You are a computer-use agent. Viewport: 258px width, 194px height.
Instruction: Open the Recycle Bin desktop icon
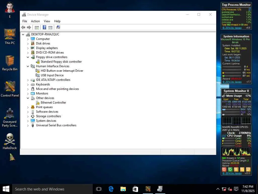pyautogui.click(x=10, y=63)
